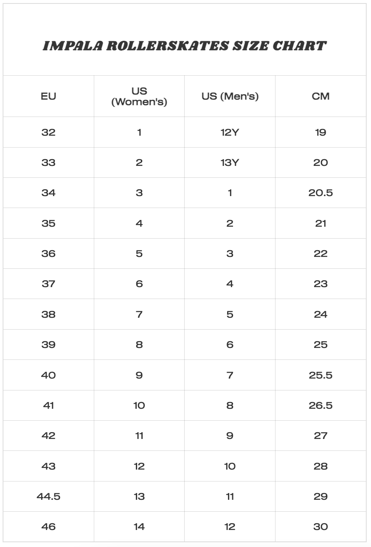
Task: Click the 24 centimeter cell
Action: pyautogui.click(x=320, y=314)
